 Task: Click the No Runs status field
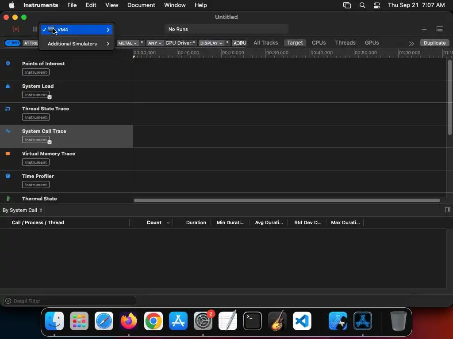point(226,29)
